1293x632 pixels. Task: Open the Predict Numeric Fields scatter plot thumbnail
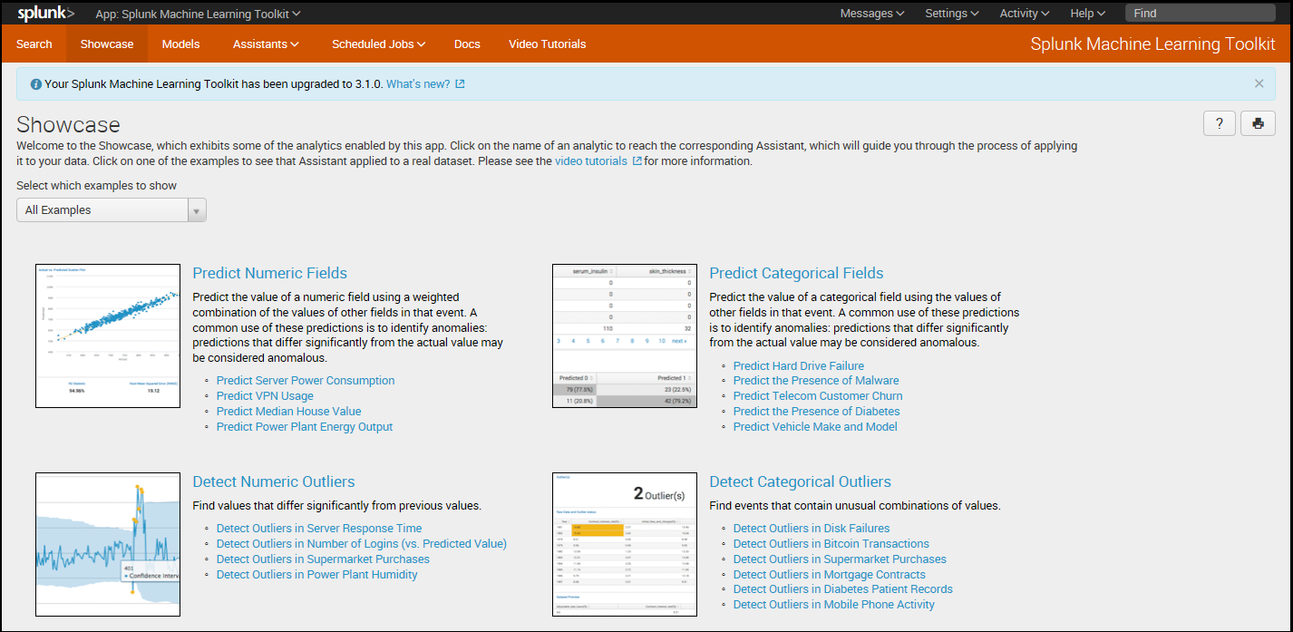(108, 335)
